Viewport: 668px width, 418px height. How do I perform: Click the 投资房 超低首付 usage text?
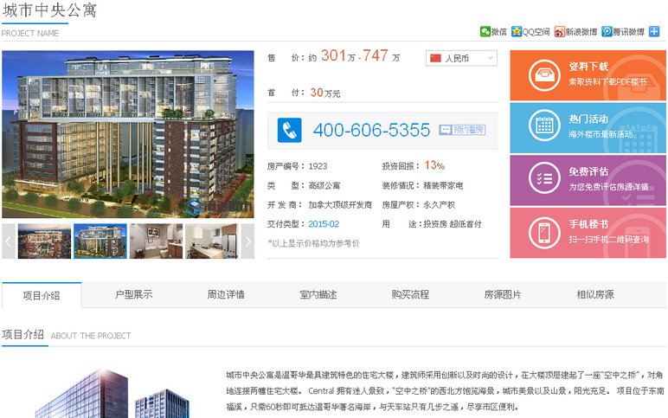pos(453,224)
